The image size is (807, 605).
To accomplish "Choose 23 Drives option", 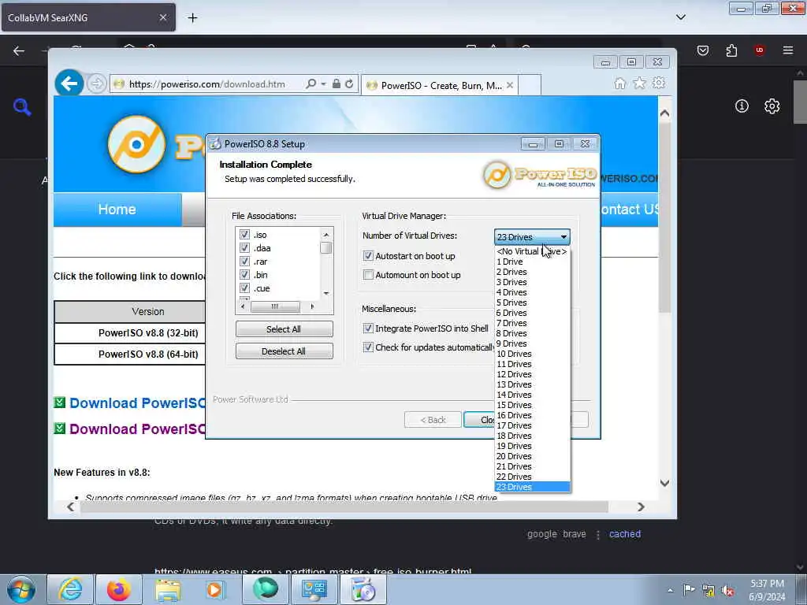I will pyautogui.click(x=532, y=487).
